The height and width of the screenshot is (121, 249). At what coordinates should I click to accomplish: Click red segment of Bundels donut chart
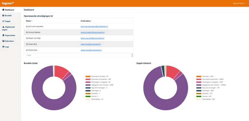tap(60, 72)
